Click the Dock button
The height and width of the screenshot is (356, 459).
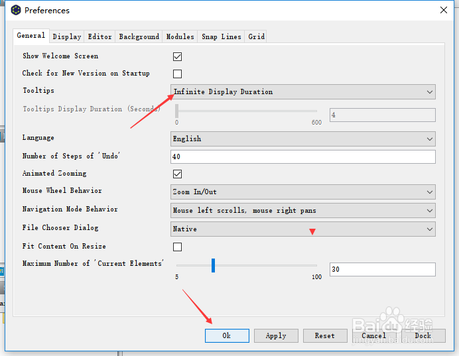point(423,335)
